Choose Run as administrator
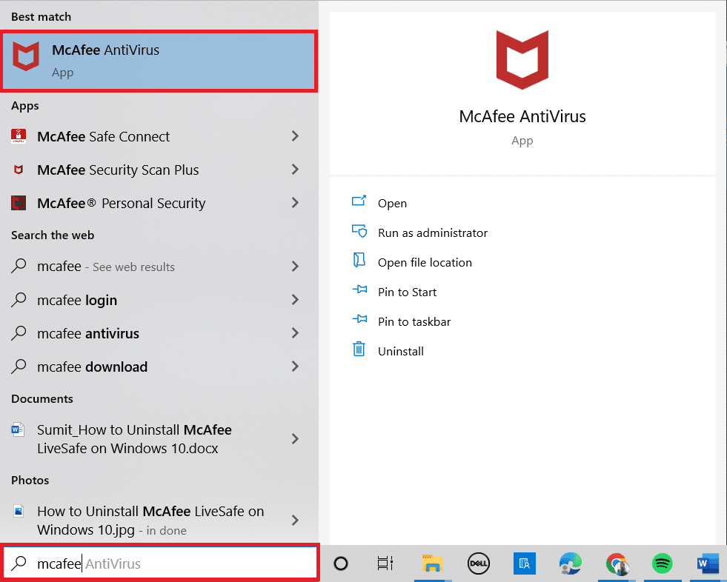The width and height of the screenshot is (727, 582). (x=433, y=233)
